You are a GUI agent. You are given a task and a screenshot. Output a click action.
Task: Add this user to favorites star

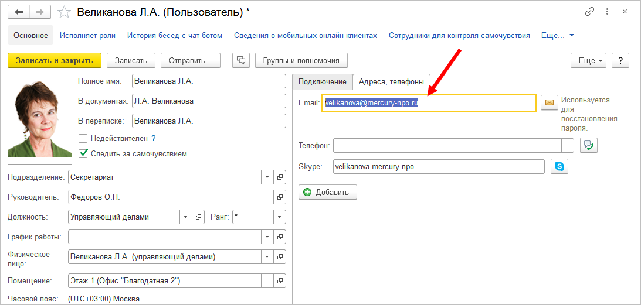point(65,12)
